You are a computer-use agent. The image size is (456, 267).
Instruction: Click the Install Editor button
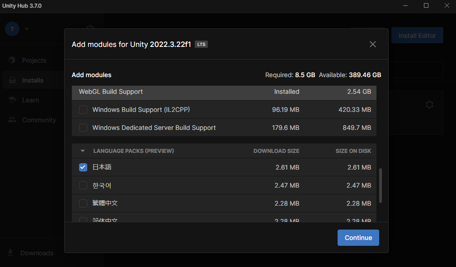click(417, 36)
